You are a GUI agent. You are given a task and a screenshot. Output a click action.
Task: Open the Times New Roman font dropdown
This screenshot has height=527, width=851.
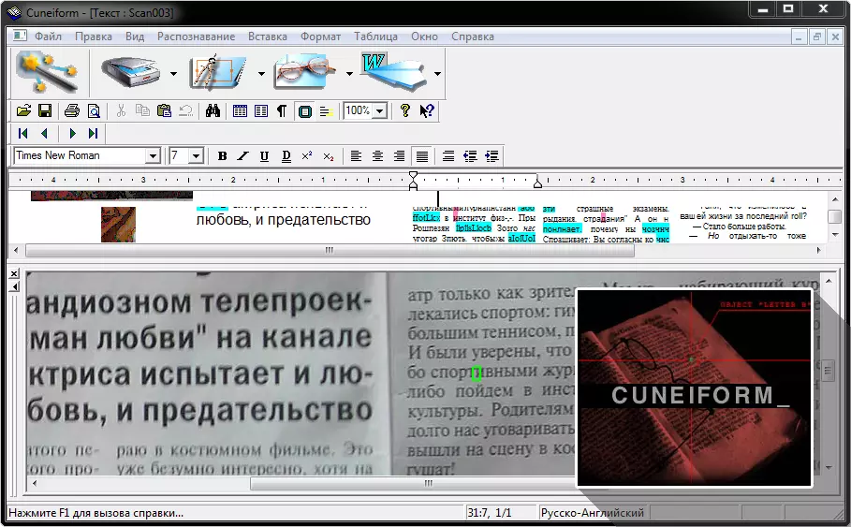[153, 156]
